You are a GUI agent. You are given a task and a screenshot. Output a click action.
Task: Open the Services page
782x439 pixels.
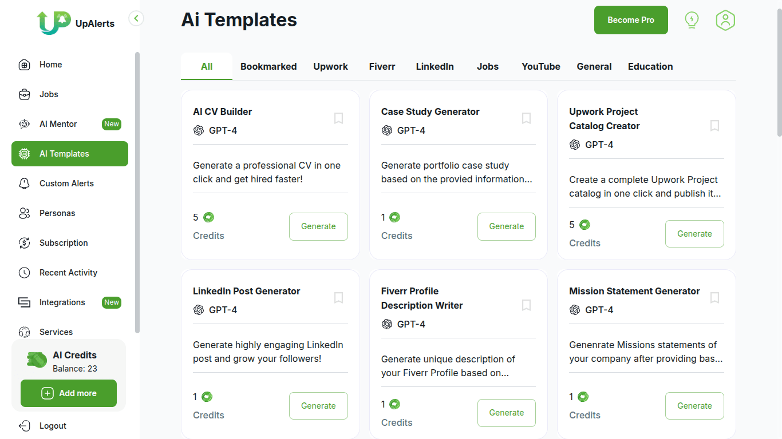point(56,332)
